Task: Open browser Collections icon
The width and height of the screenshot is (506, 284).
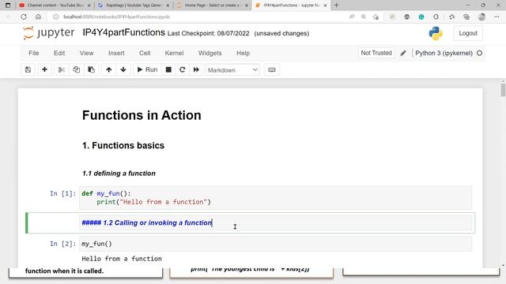Action: point(466,17)
